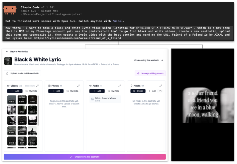Screen dimensions: 237x164
Task: Click the "Fable 5.1 · Claude Max" line in terminal
Action: [39, 11]
